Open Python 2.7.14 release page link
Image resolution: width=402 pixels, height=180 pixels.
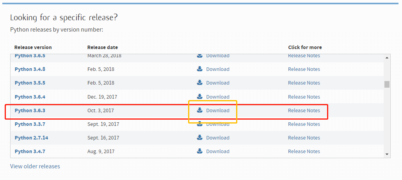point(31,138)
